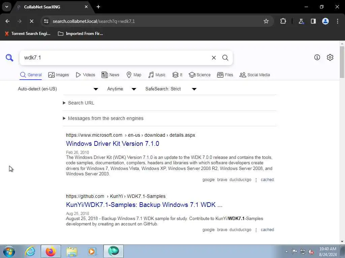
Task: Open engine menu dots on Microsoft result
Action: point(256,180)
